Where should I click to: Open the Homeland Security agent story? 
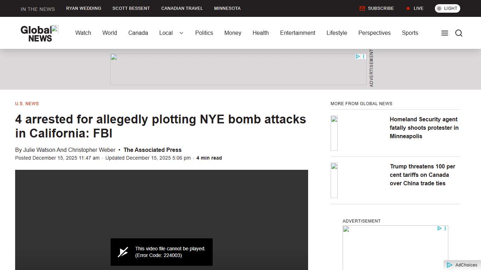[x=424, y=128]
